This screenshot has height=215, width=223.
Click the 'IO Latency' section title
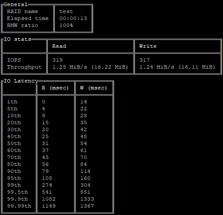[21, 81]
